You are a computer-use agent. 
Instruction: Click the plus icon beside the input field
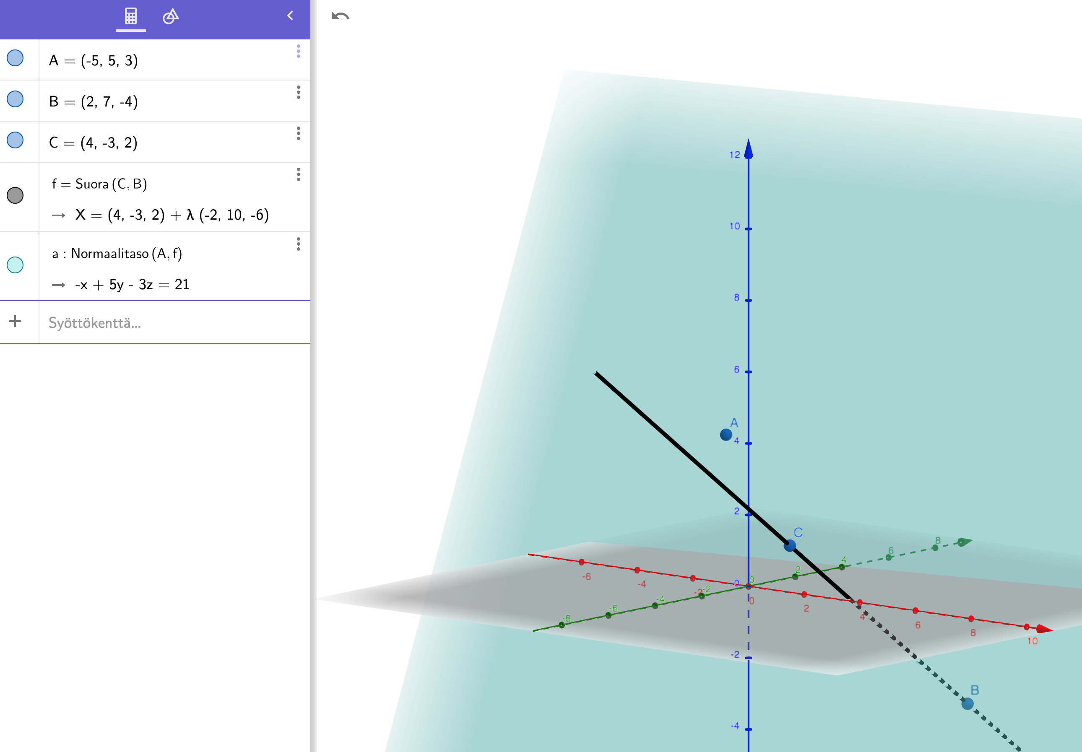click(15, 321)
